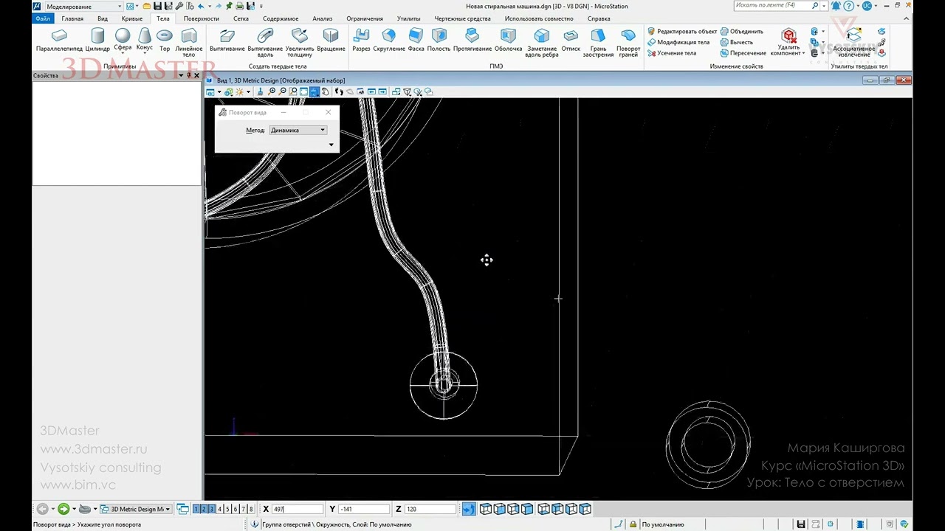Click the notifications bell icon

pos(834,6)
